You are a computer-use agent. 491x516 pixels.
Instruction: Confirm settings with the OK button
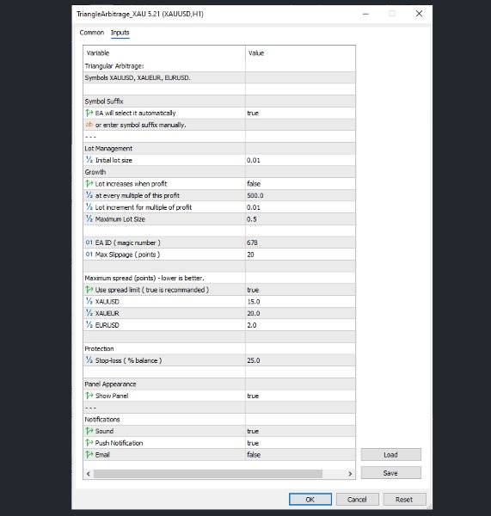pyautogui.click(x=310, y=499)
